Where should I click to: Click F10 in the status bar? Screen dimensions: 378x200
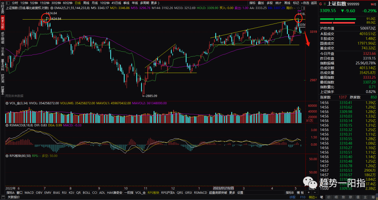point(302,197)
